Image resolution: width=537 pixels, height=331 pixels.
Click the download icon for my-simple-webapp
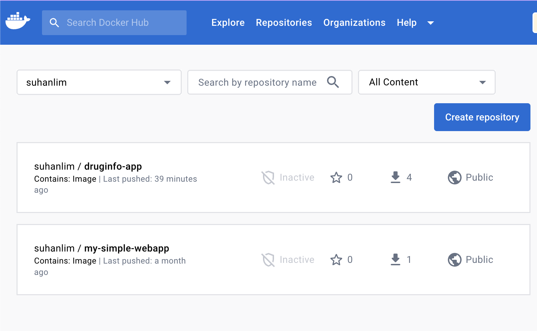tap(396, 259)
